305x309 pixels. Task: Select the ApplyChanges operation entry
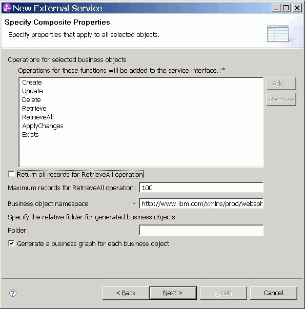43,126
